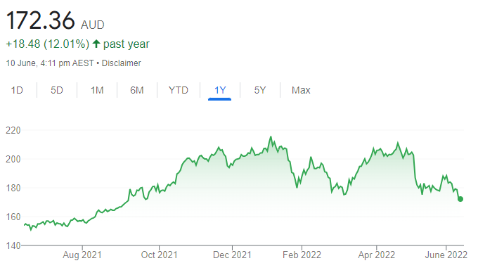
Task: View the 5Y chart range
Action: click(x=260, y=90)
